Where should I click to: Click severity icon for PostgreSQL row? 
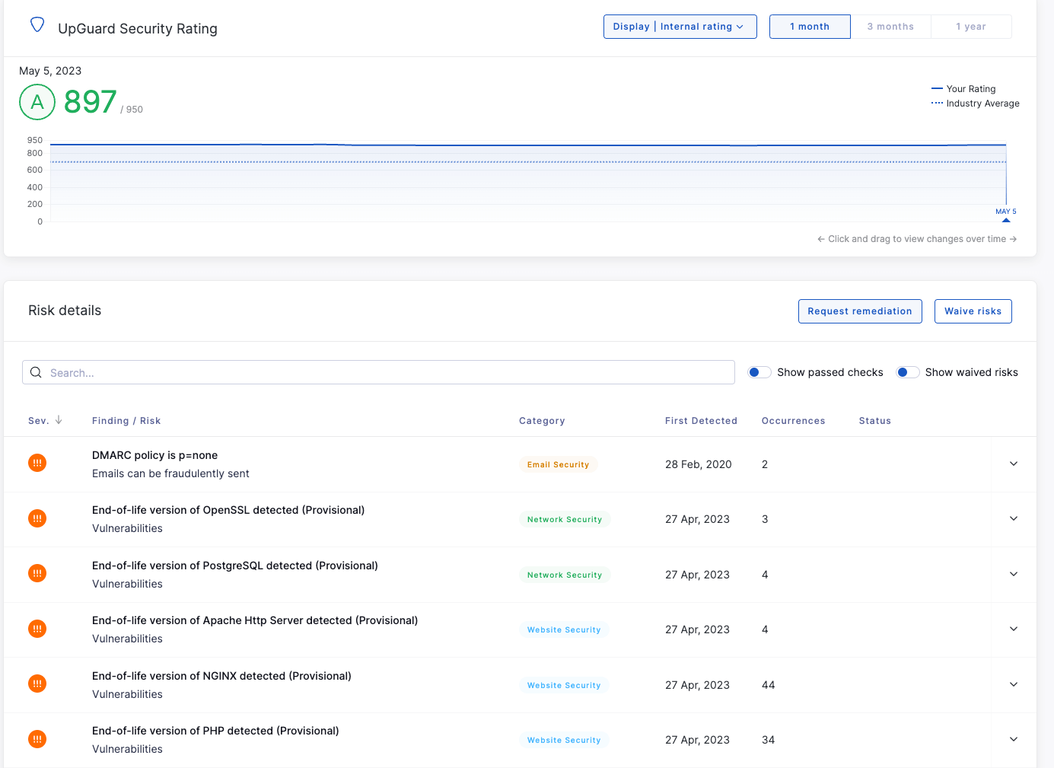pyautogui.click(x=37, y=573)
